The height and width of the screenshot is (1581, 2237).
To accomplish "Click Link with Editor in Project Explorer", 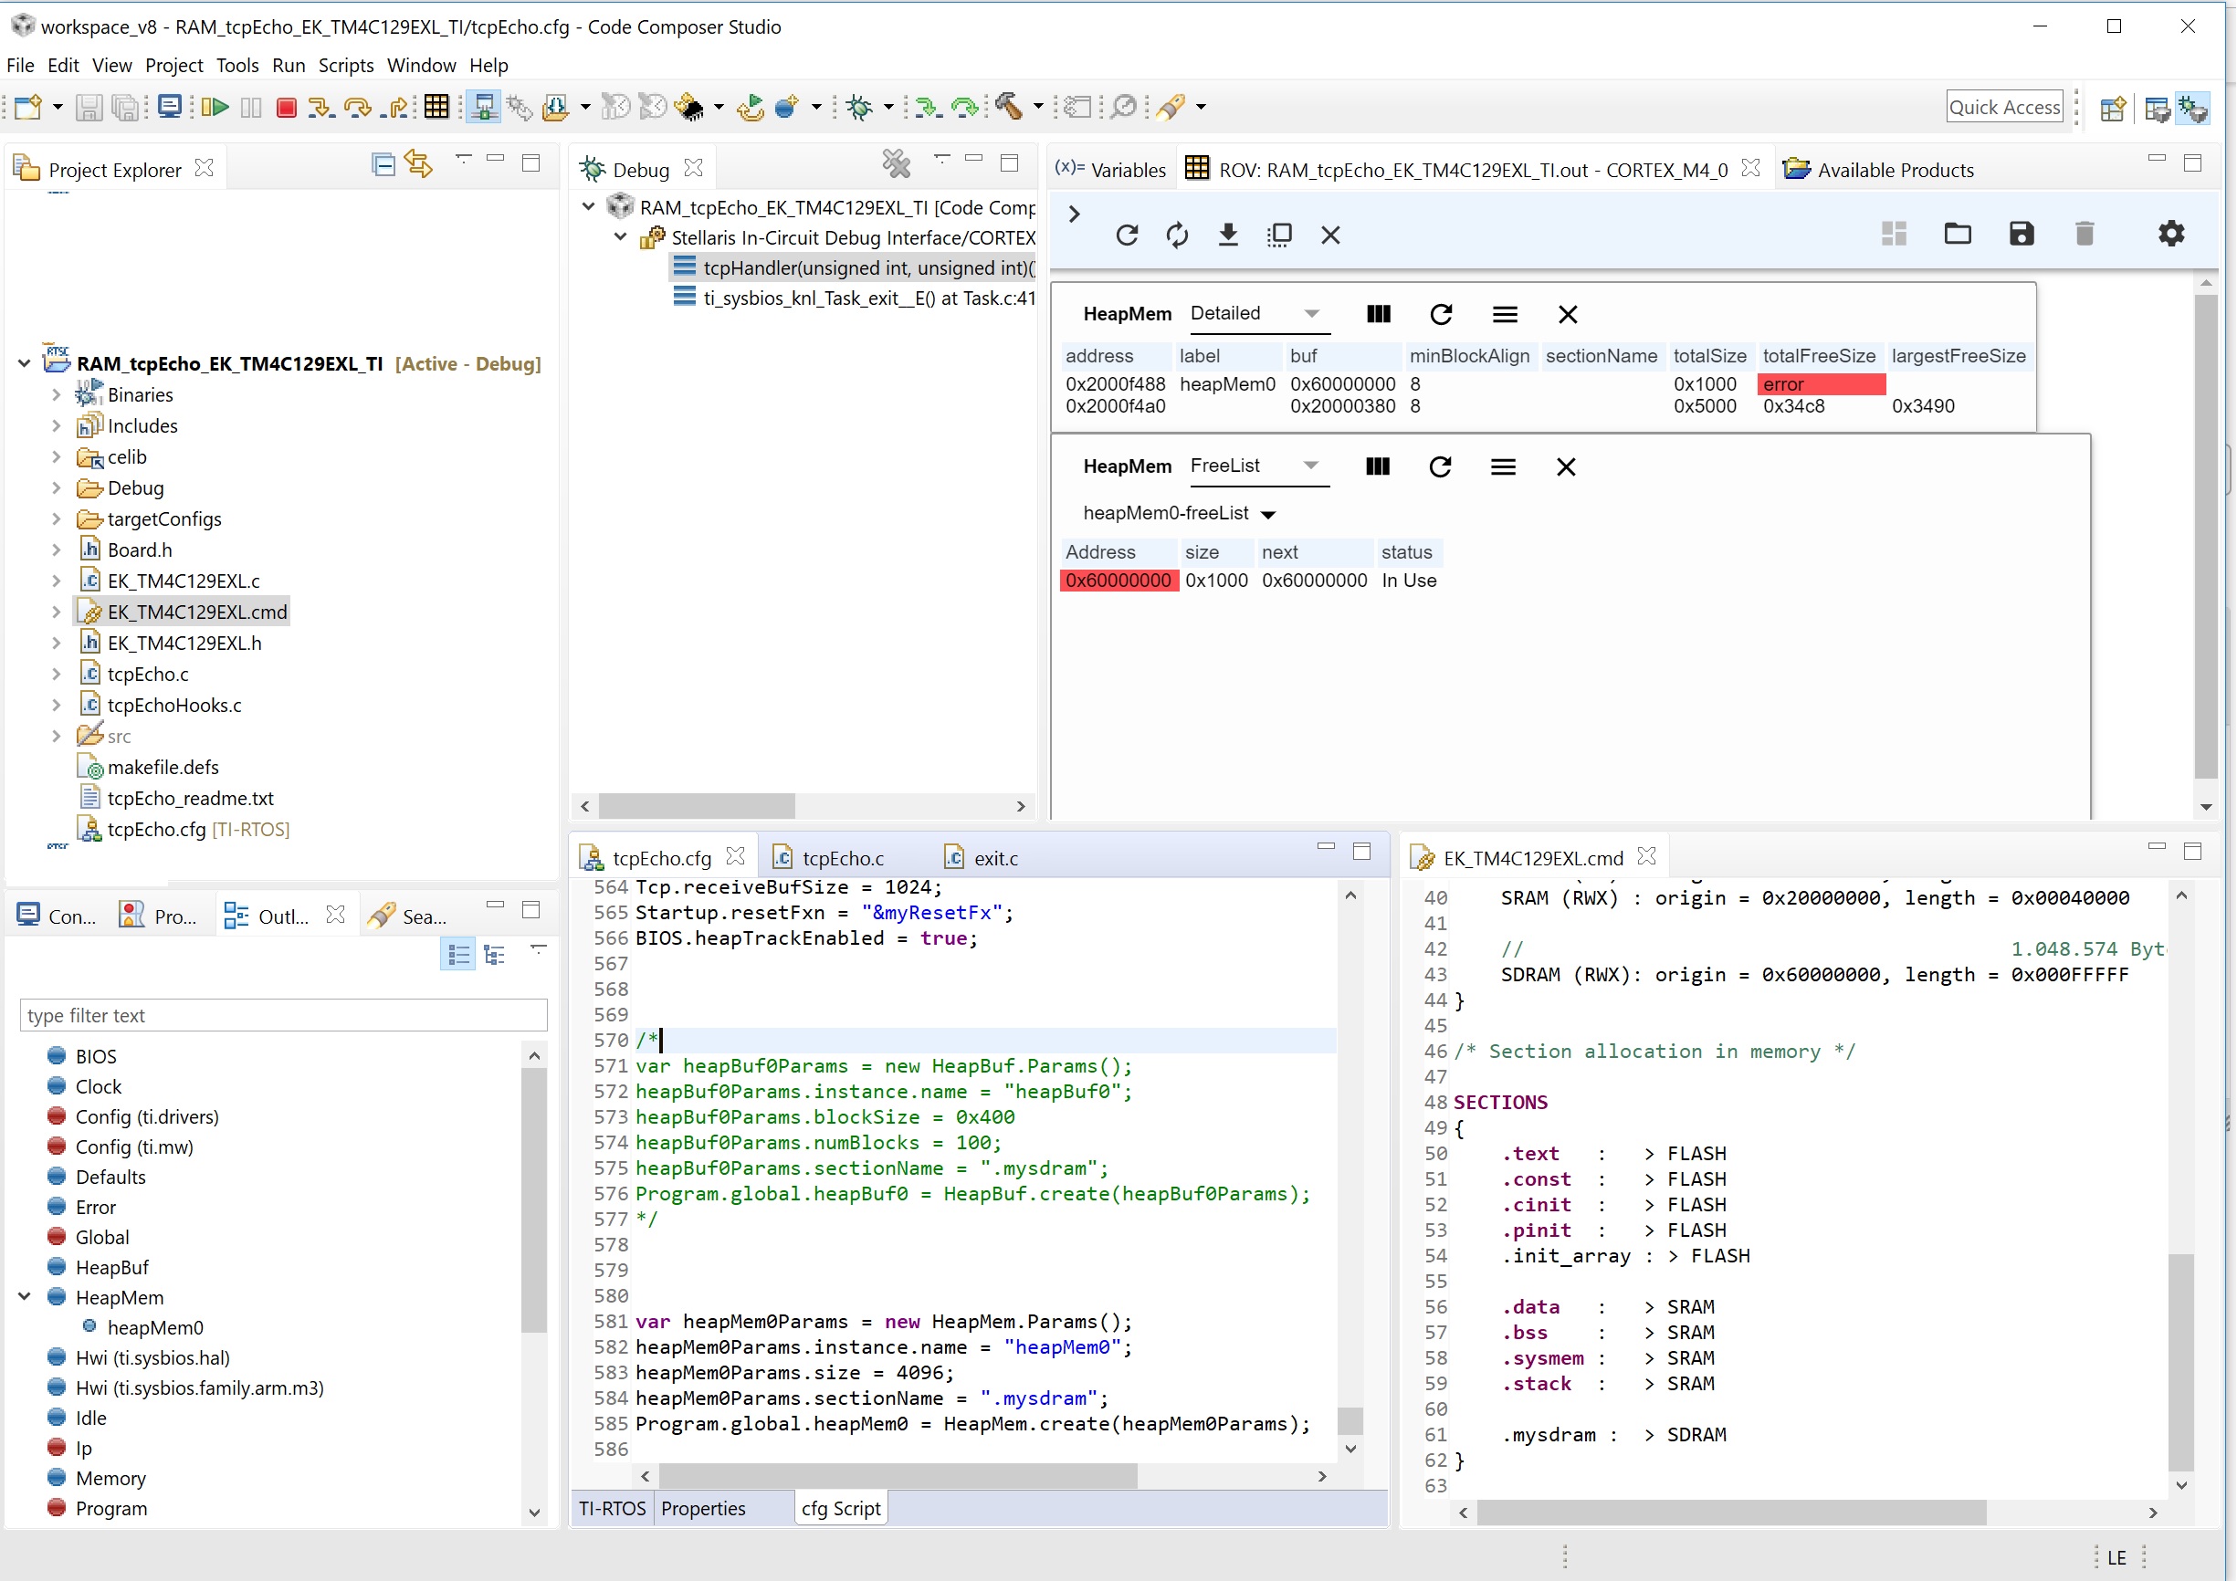I will pyautogui.click(x=419, y=163).
